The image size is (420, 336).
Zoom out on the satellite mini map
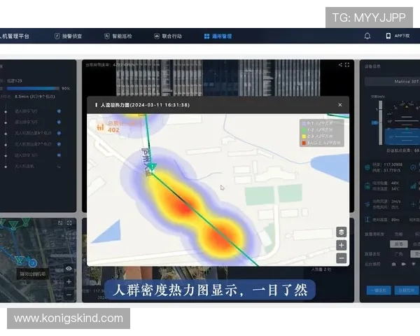(69, 295)
